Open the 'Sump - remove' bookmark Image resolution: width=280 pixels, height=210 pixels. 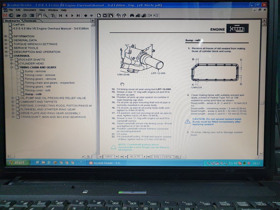(35, 71)
